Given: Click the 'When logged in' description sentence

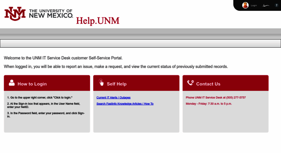Looking at the screenshot, I should click(x=116, y=67).
